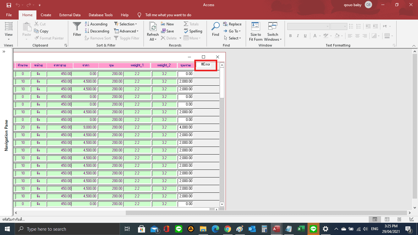Click the Toggle Filter button

click(x=126, y=38)
